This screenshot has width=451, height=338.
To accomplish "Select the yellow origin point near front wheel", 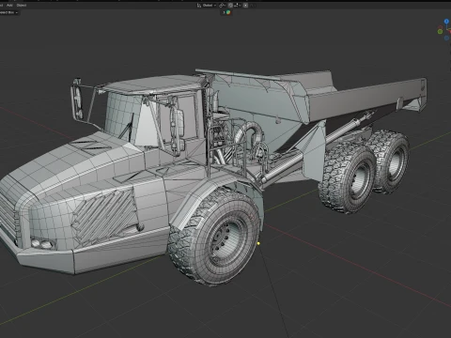I will 258,243.
